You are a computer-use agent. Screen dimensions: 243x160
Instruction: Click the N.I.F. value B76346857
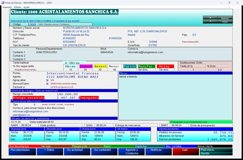(69, 42)
